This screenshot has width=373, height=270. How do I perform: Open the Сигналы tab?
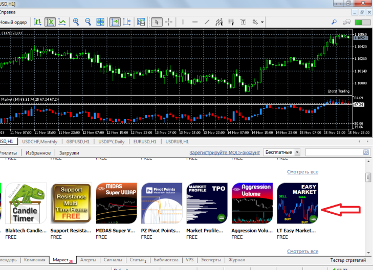(114, 260)
